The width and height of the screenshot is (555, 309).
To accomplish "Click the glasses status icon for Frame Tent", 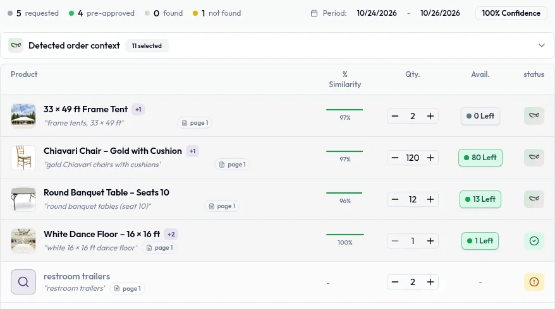I will [534, 115].
